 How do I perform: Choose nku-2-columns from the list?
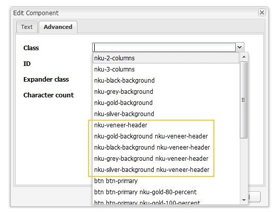165,58
